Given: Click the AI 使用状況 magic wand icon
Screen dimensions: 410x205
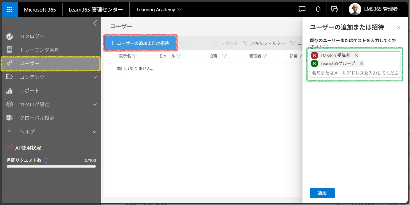Looking at the screenshot, I should (10, 148).
